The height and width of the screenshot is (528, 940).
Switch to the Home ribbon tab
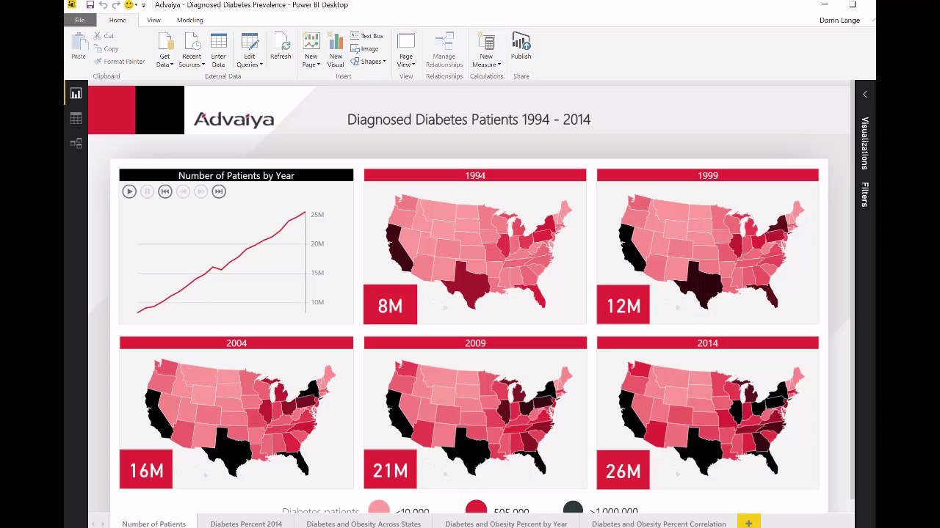[117, 20]
